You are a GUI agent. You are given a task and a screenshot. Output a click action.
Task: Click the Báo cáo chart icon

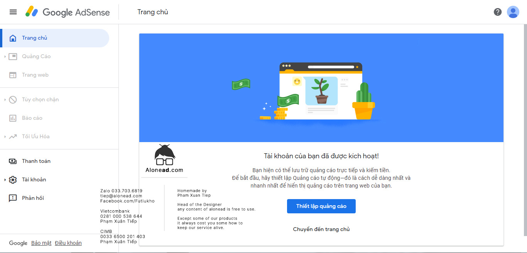[x=13, y=118]
